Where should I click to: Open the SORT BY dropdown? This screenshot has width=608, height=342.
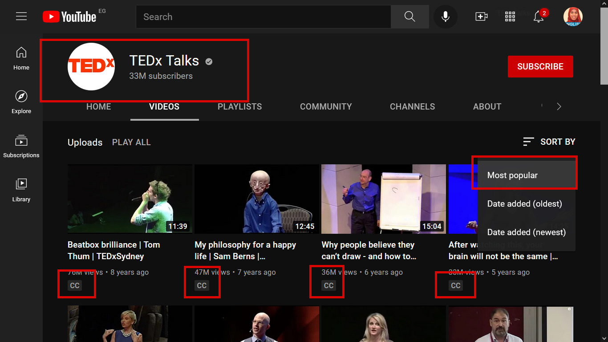tap(549, 142)
